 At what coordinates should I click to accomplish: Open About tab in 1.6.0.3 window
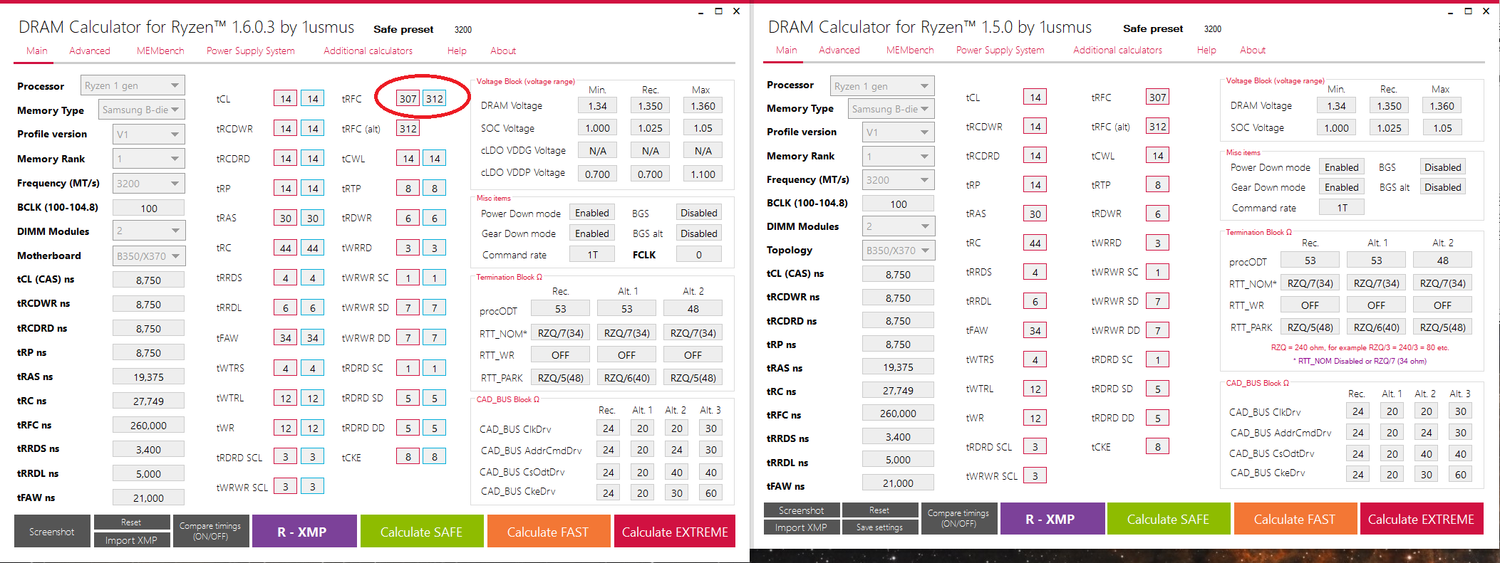(x=502, y=51)
